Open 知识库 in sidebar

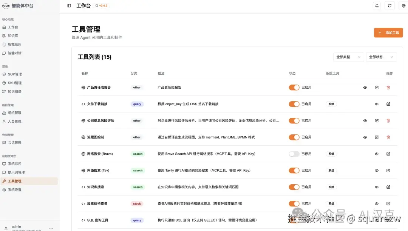pos(29,36)
